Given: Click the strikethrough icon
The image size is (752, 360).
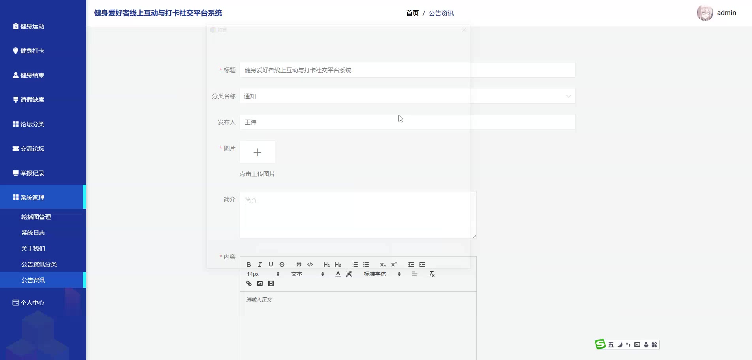Looking at the screenshot, I should (282, 264).
